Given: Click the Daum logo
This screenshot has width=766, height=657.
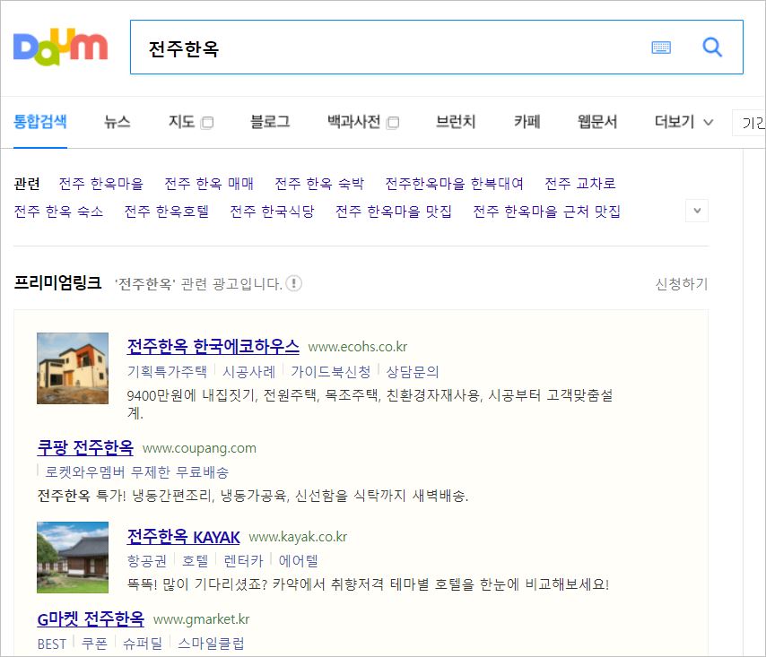Looking at the screenshot, I should coord(60,47).
